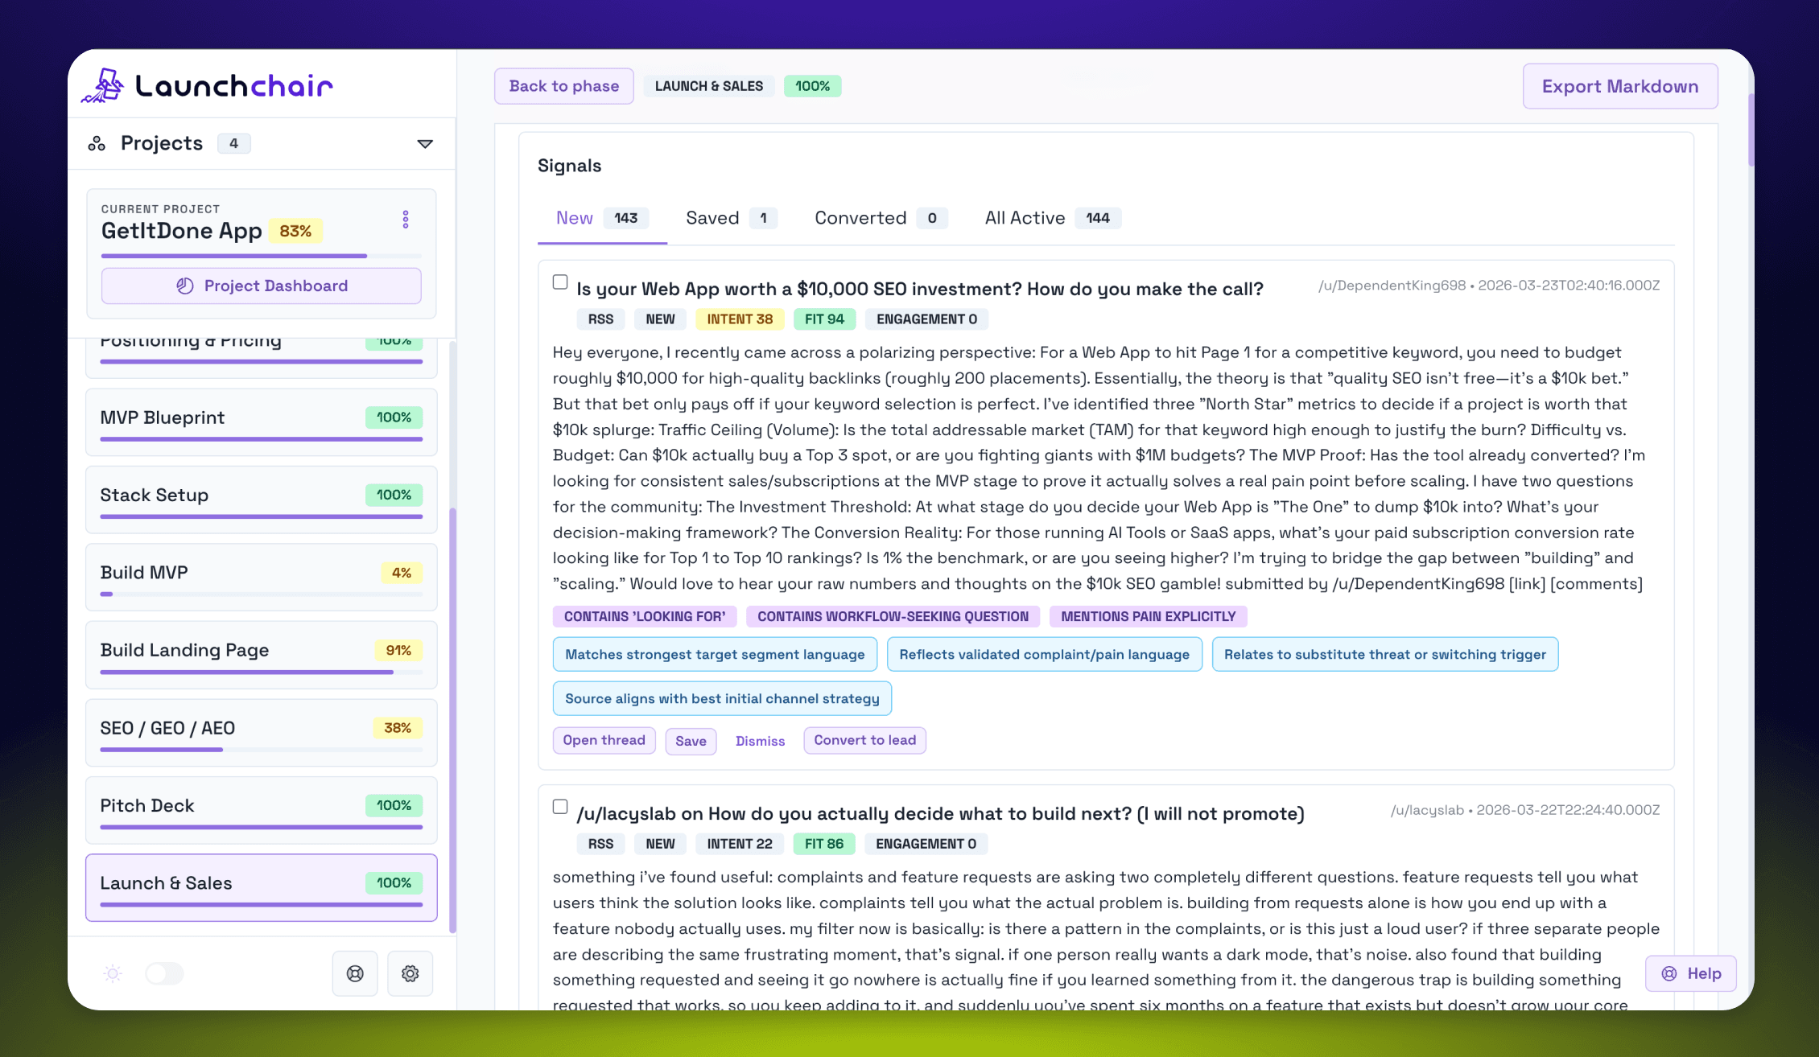Screen dimensions: 1819x1057
Task: Click the Projects nodes icon
Action: coord(97,144)
